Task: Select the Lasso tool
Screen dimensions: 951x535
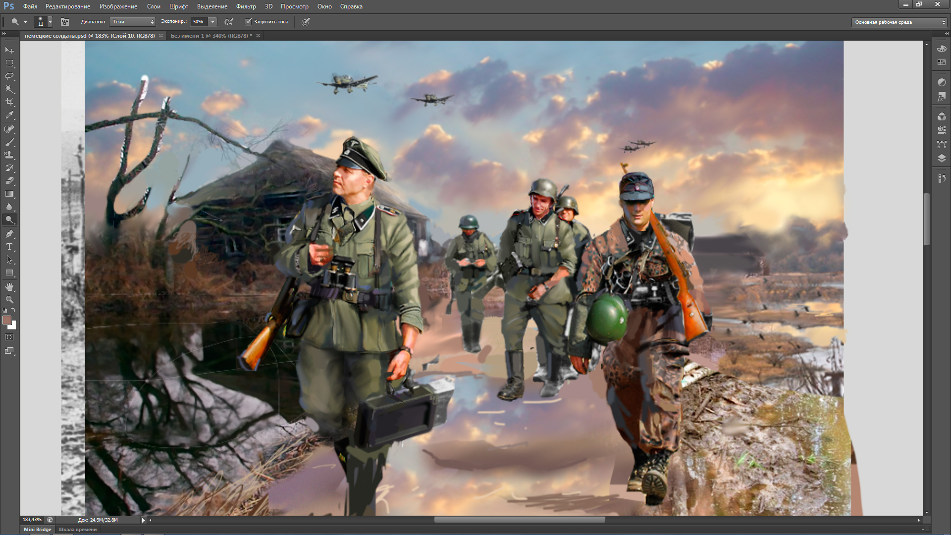Action: pos(9,76)
